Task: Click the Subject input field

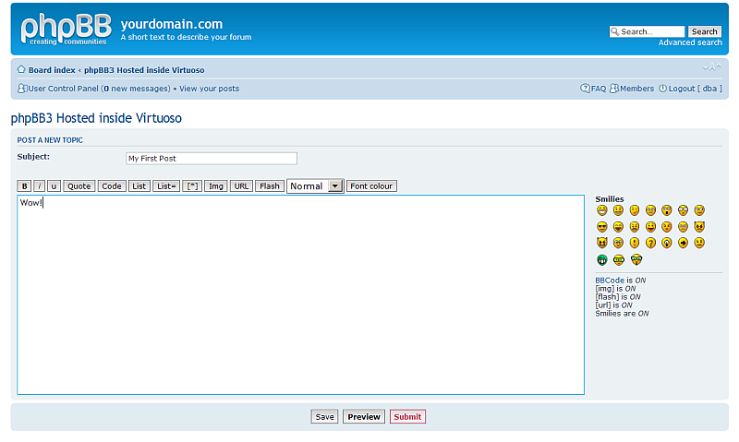Action: point(212,159)
